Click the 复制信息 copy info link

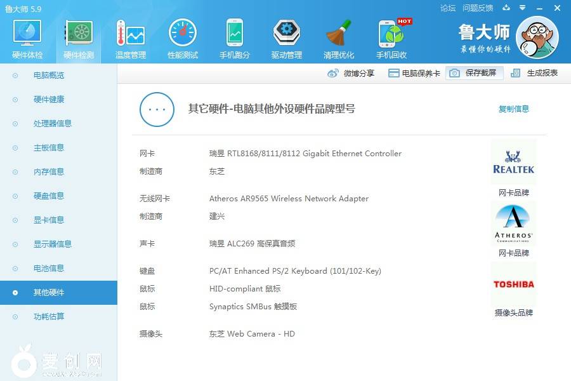coord(513,109)
